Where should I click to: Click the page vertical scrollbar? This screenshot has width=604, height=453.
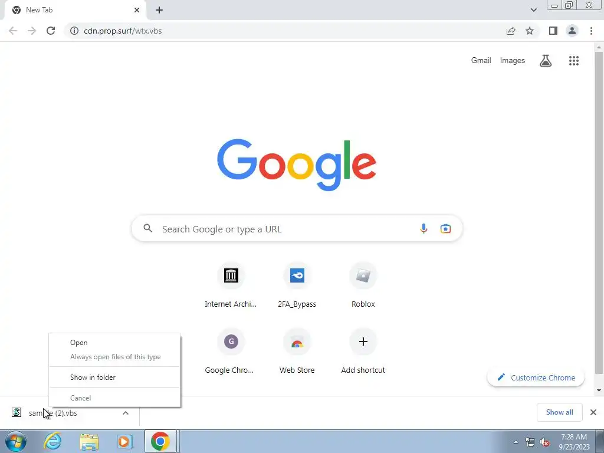[x=599, y=212]
